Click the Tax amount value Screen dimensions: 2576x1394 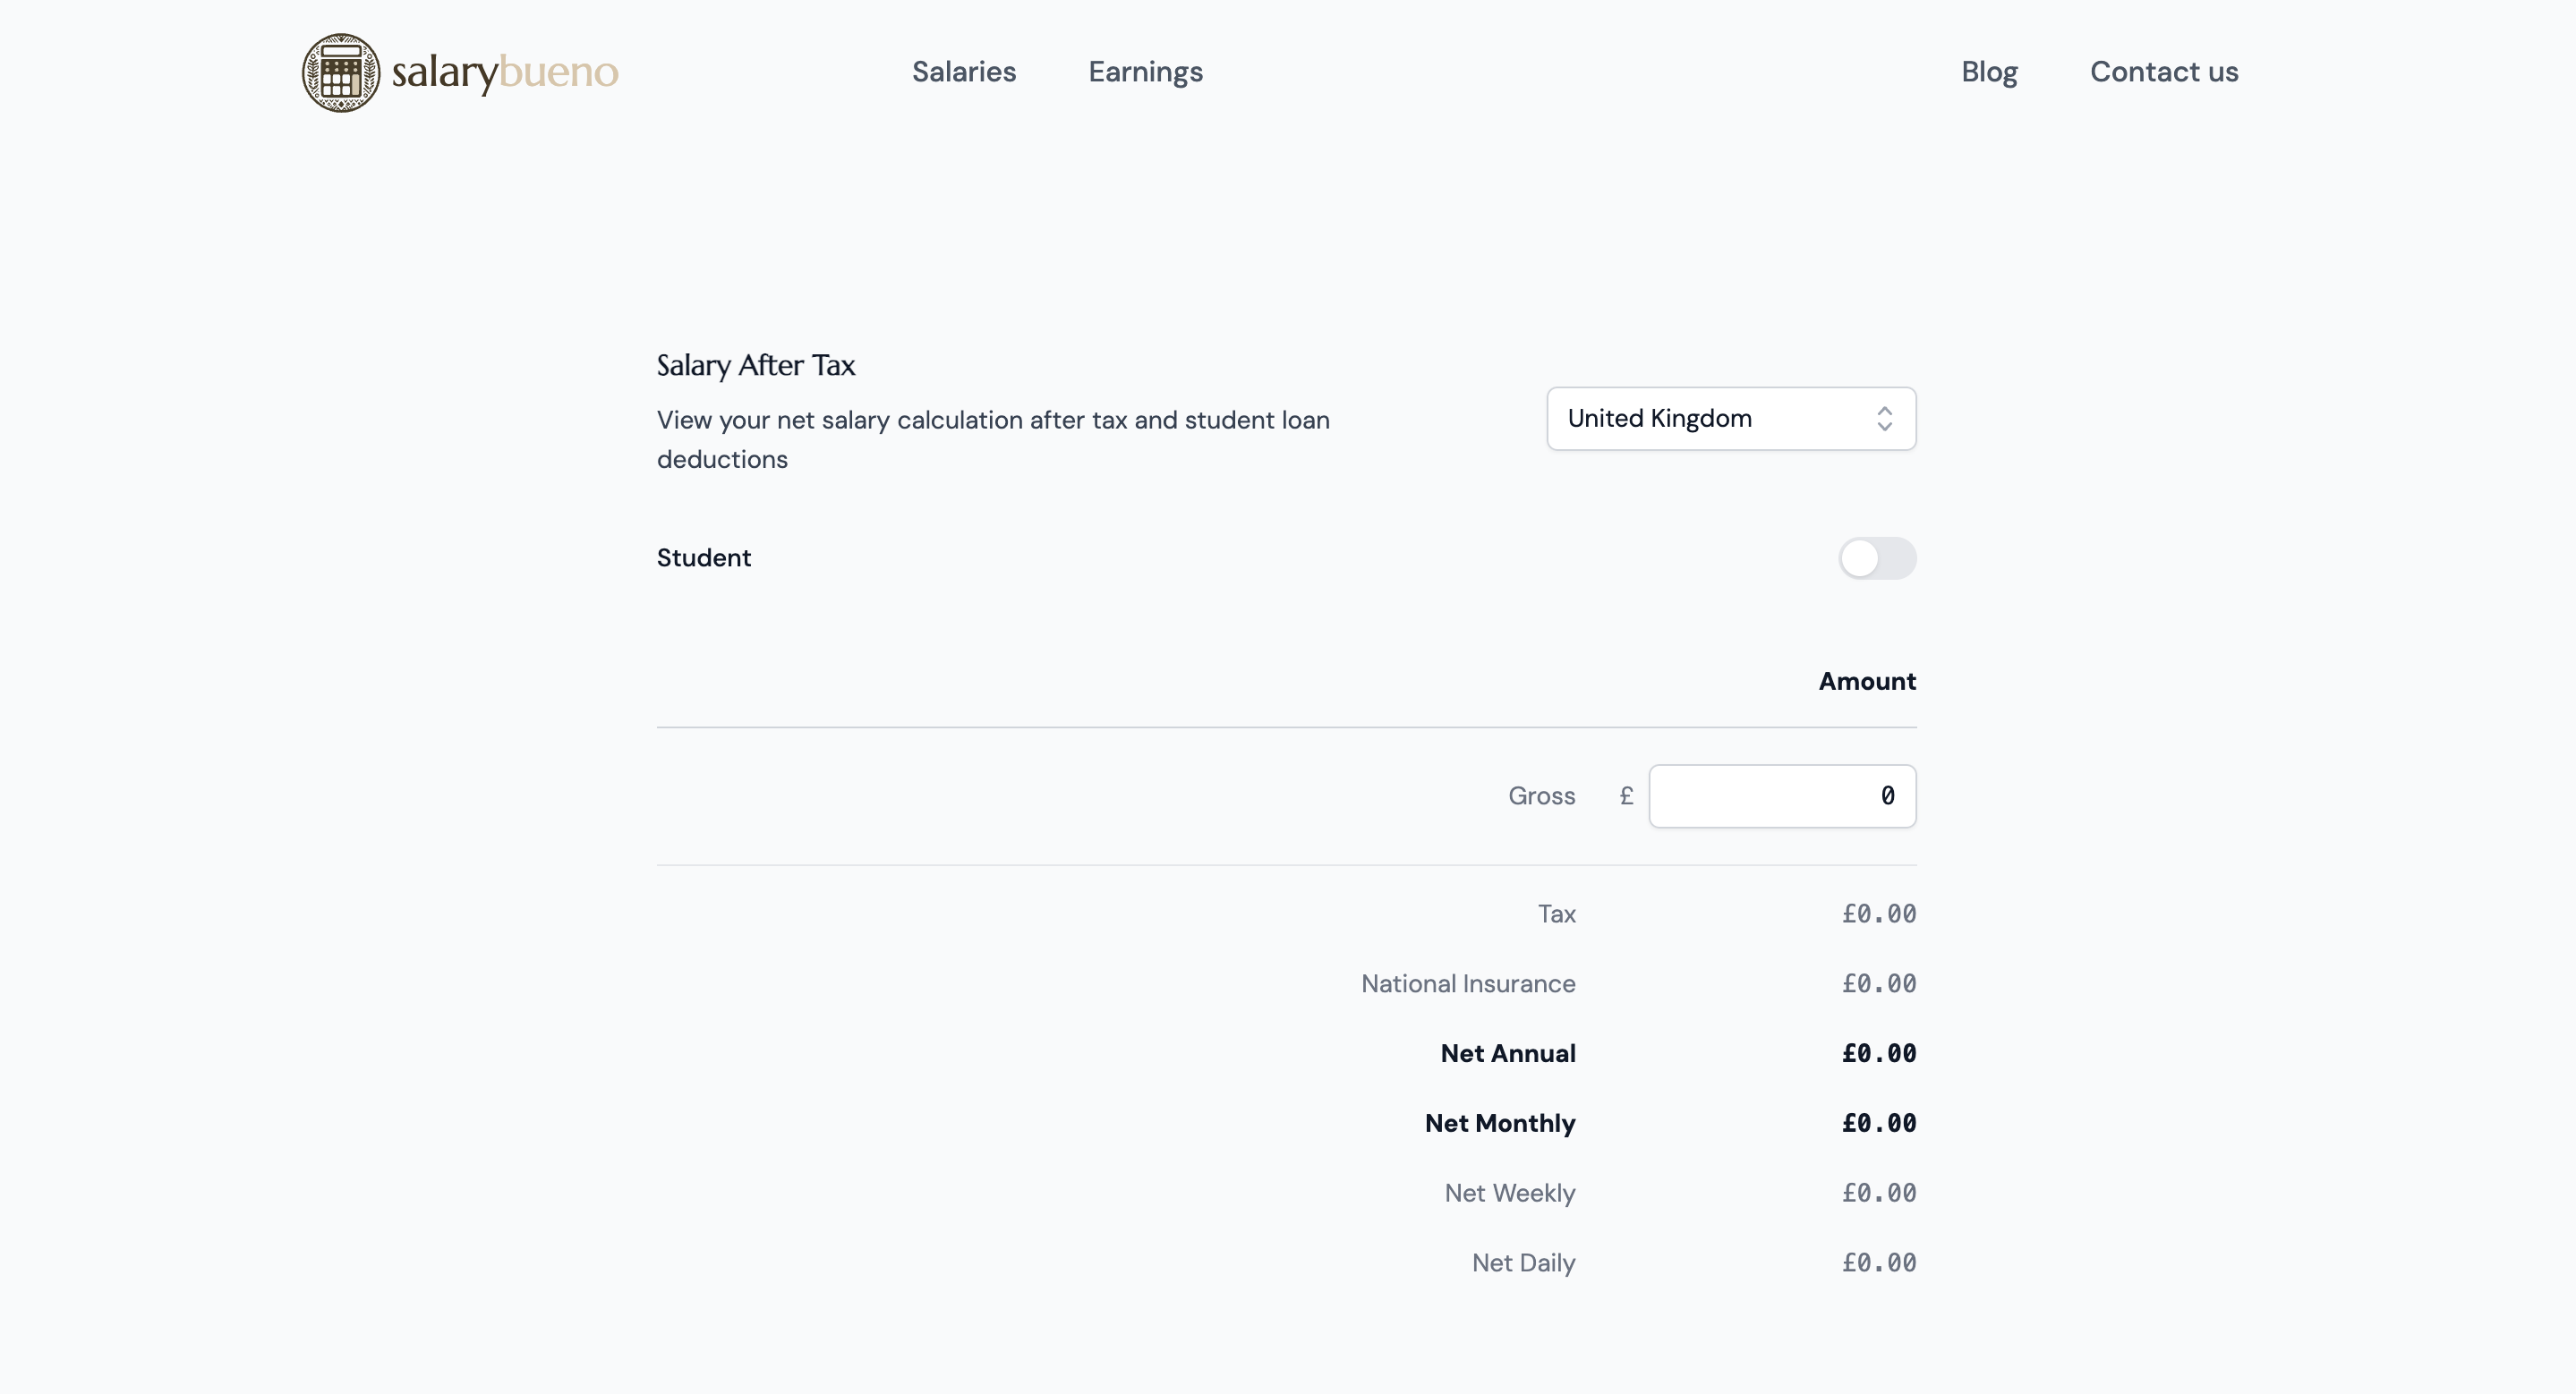coord(1878,914)
